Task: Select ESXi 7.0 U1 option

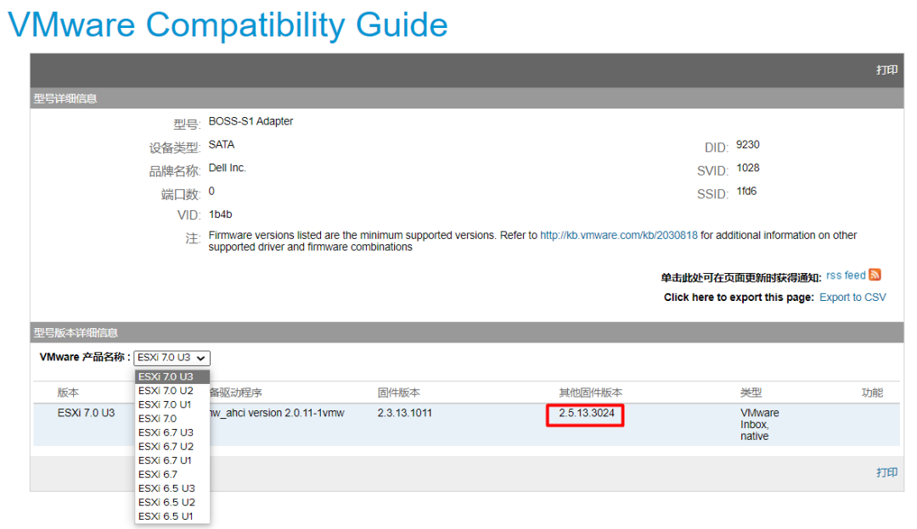Action: point(172,404)
